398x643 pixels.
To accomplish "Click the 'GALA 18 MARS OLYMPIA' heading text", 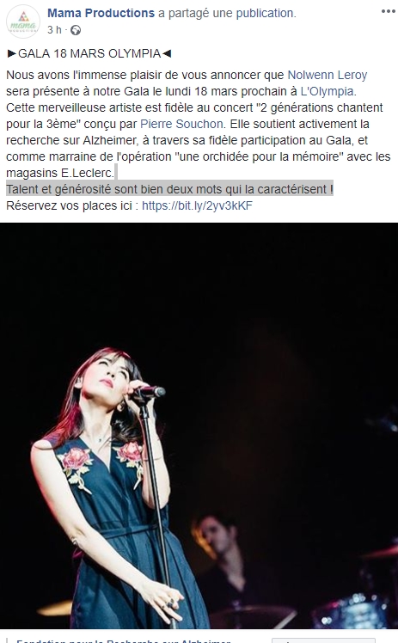I will point(89,53).
